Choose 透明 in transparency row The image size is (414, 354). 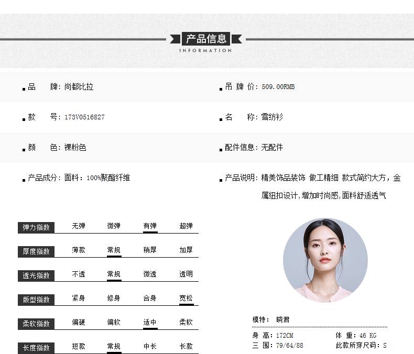[x=186, y=274]
